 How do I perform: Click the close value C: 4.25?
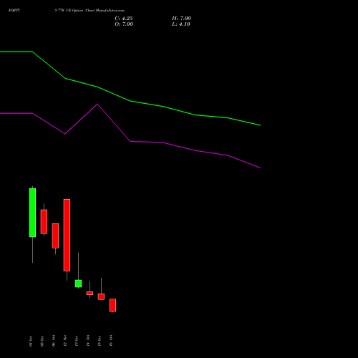coord(124,19)
